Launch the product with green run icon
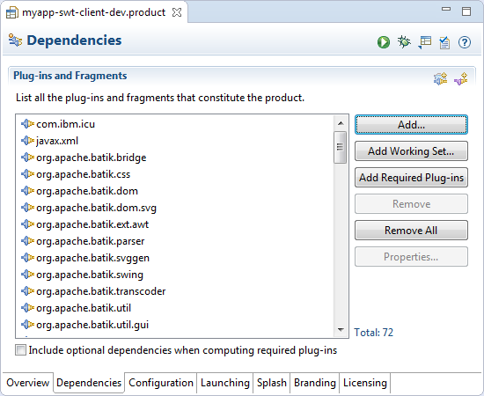484x396 pixels. click(384, 42)
